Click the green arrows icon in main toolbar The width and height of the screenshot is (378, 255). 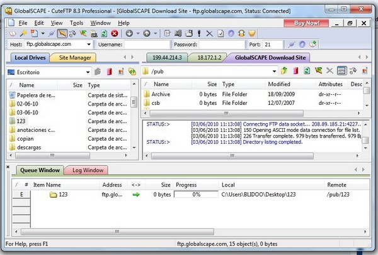click(83, 33)
